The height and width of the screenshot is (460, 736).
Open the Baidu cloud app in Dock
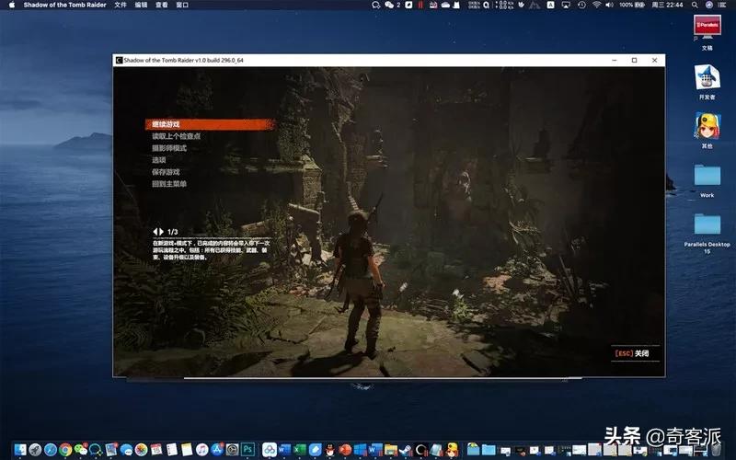click(270, 450)
